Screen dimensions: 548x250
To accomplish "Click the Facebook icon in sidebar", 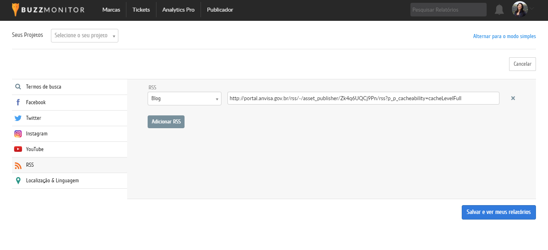I will (18, 103).
